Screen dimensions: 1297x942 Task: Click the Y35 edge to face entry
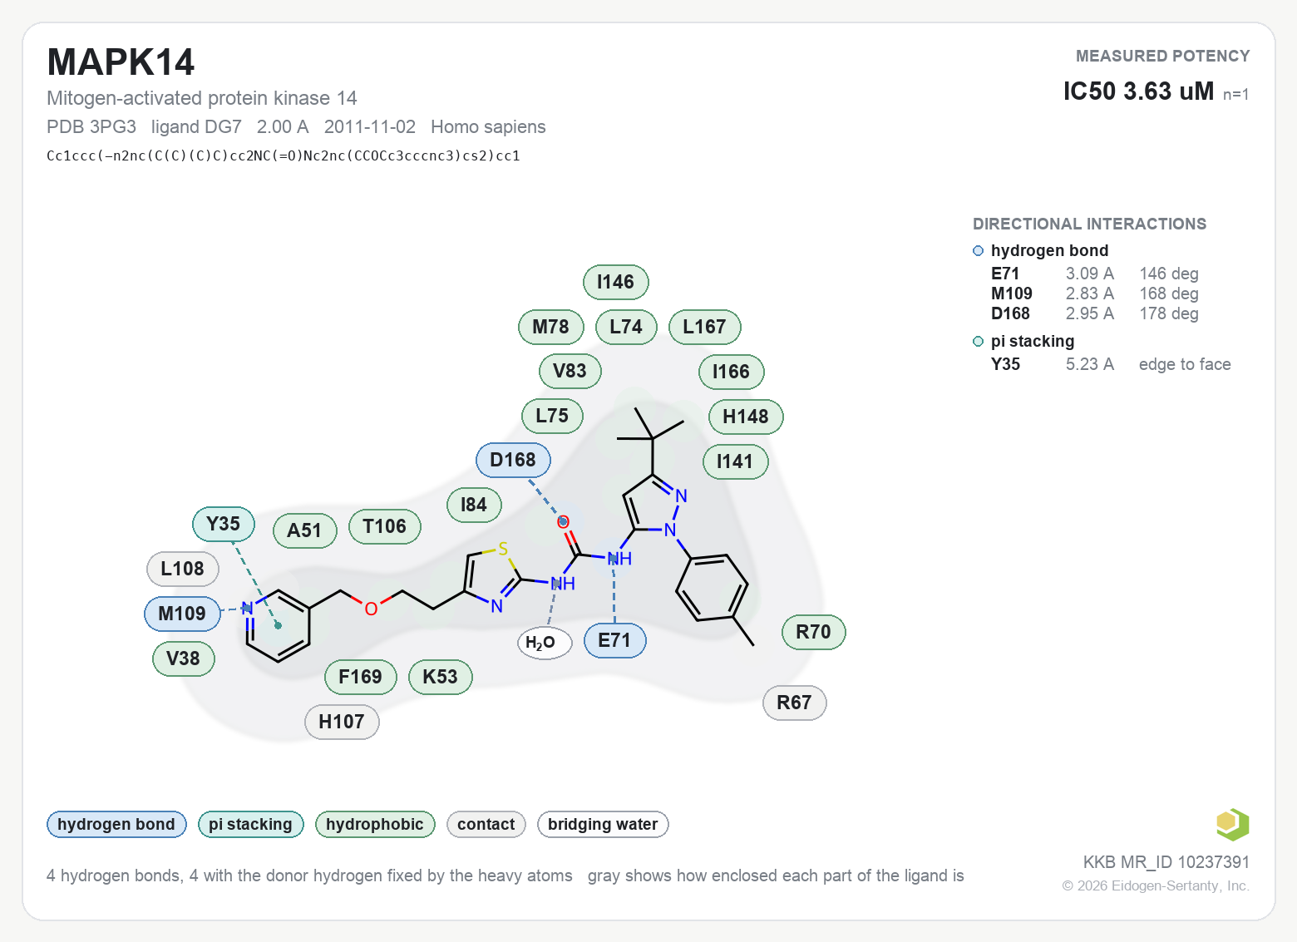(1111, 364)
